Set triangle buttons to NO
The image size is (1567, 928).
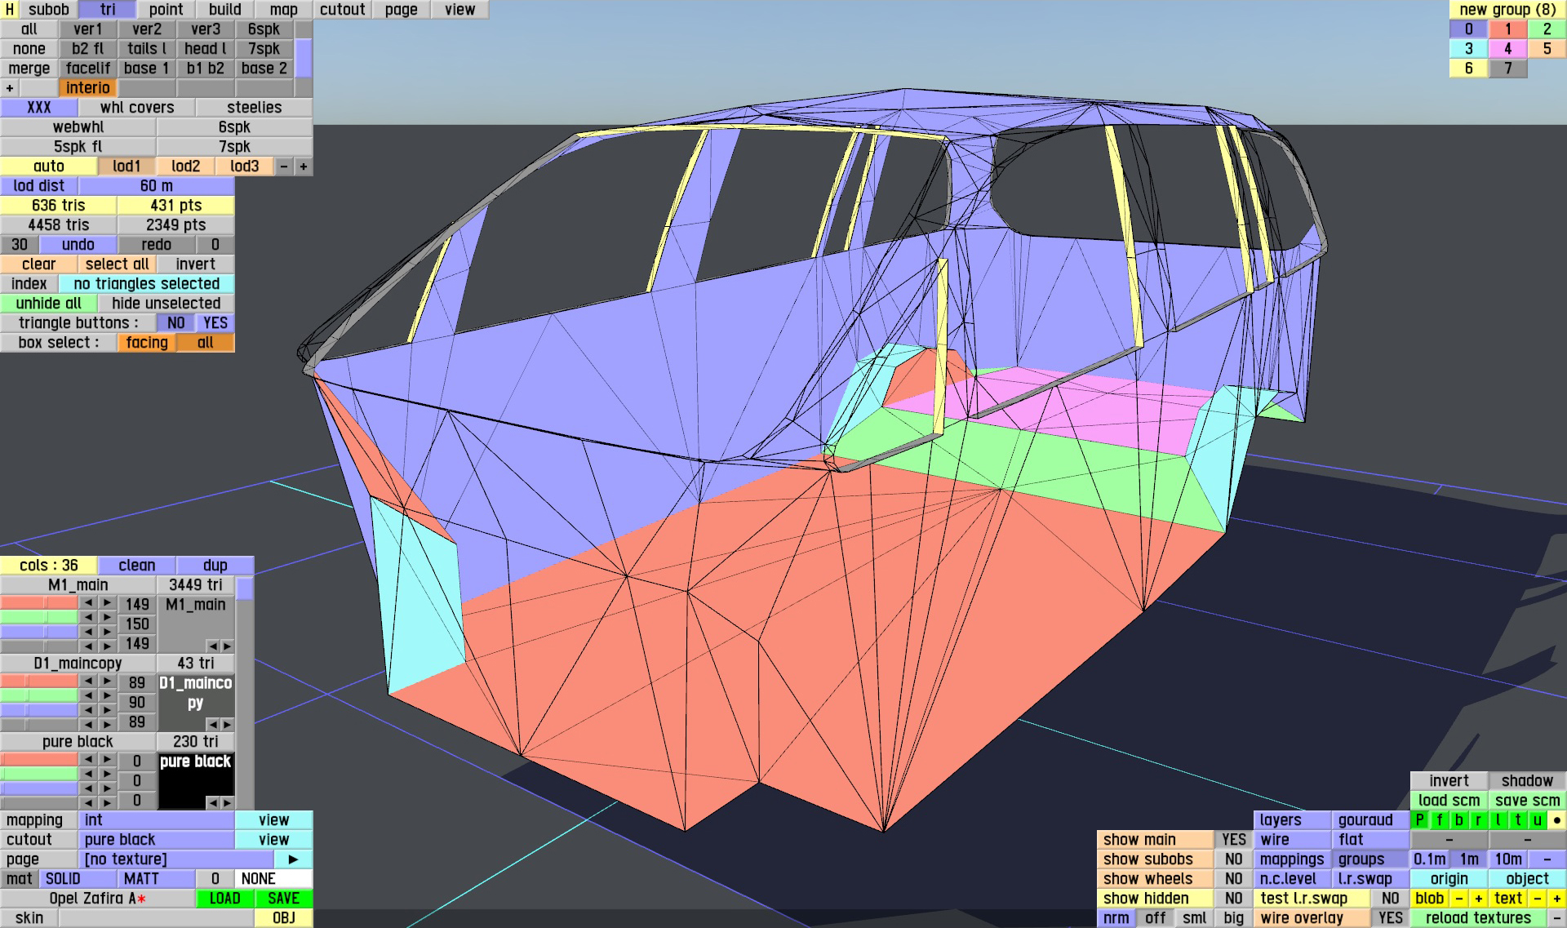coord(175,323)
